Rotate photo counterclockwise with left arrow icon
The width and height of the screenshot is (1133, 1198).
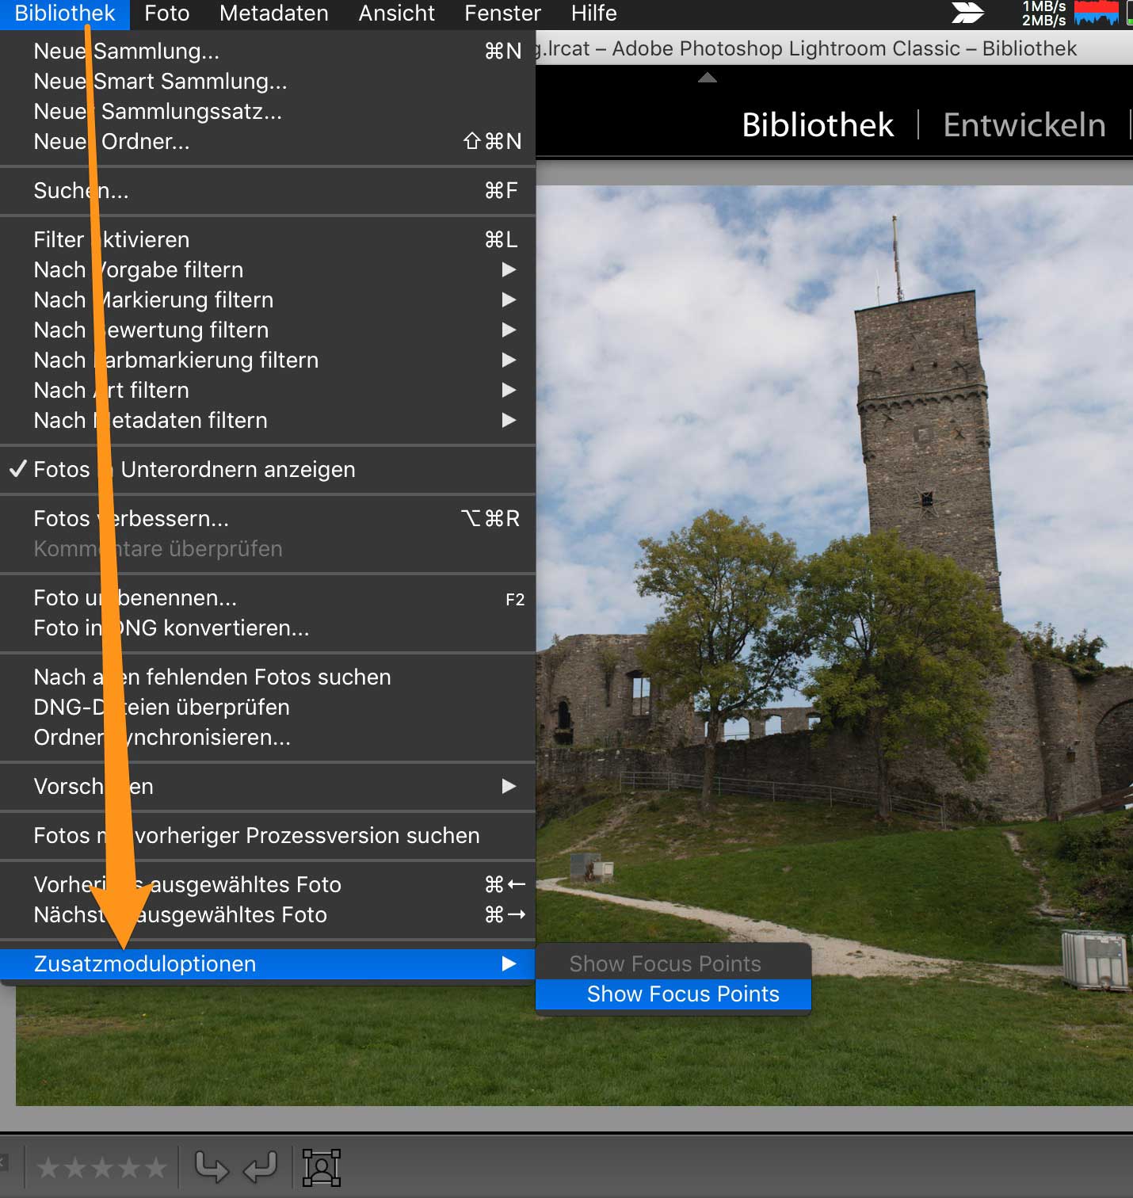pyautogui.click(x=260, y=1167)
